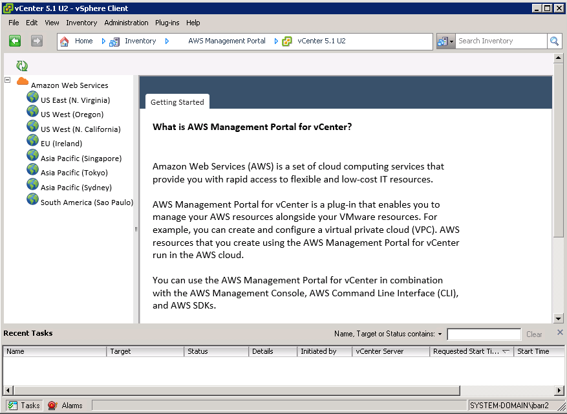Click the green back navigation arrow
567x414 pixels.
(x=15, y=41)
